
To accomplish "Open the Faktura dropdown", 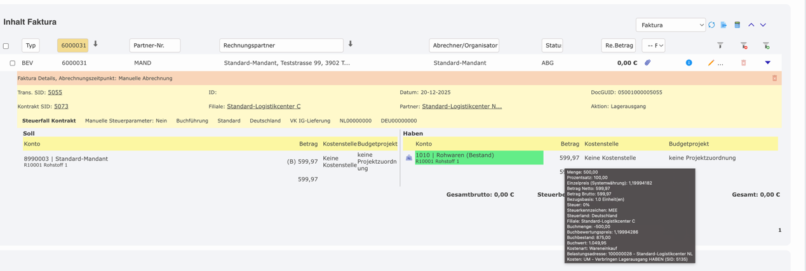I will point(670,25).
